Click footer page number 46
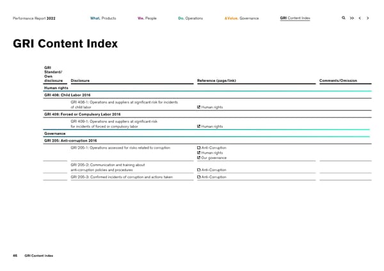The width and height of the screenshot is (384, 271). point(15,256)
